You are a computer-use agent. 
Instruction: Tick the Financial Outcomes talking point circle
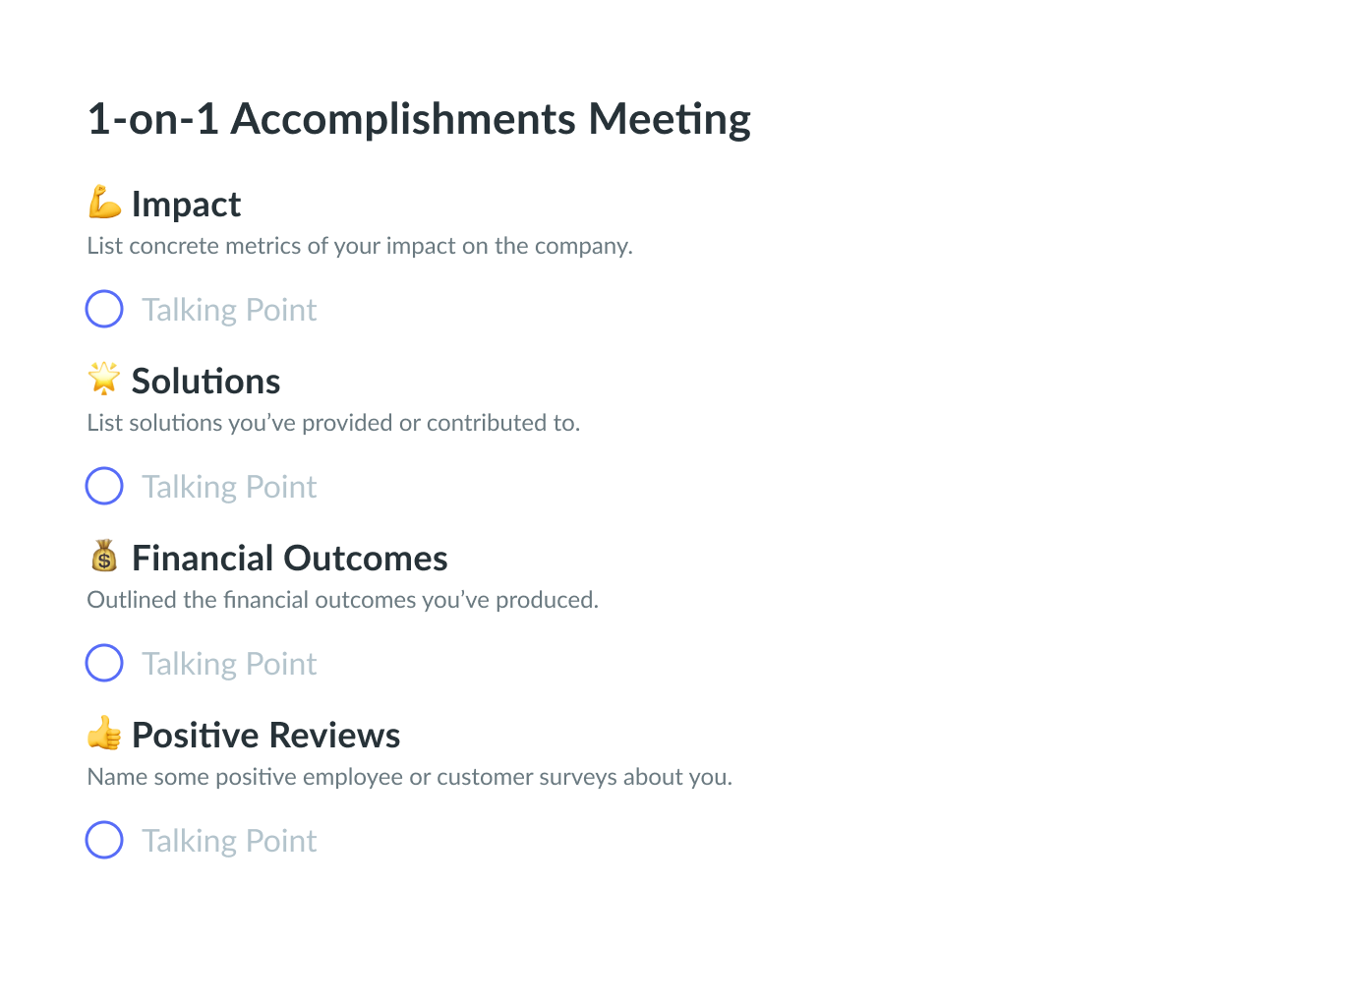coord(104,663)
